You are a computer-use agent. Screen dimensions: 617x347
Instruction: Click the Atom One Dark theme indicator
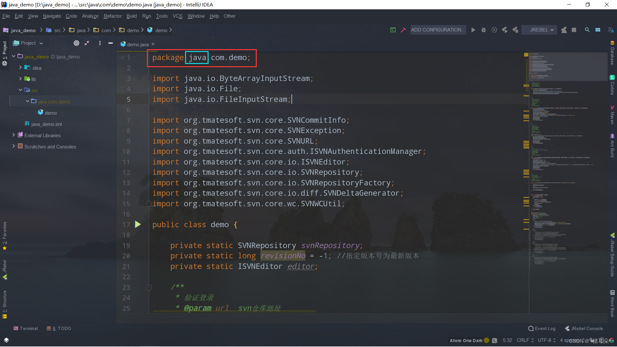point(466,341)
